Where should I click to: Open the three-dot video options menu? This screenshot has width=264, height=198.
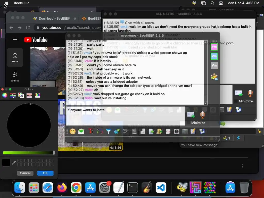click(x=243, y=166)
